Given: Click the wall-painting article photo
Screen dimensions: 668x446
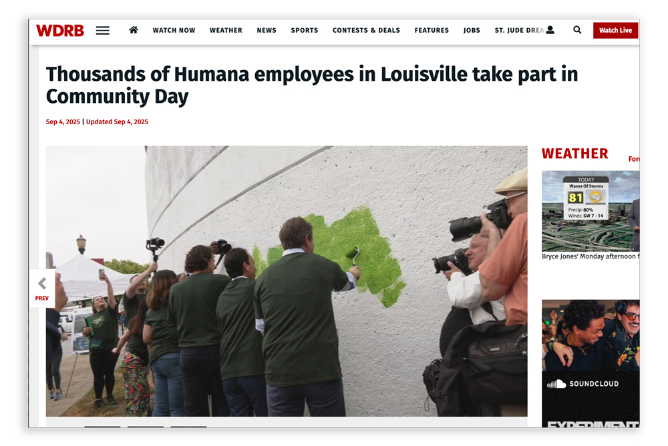Looking at the screenshot, I should point(287,281).
